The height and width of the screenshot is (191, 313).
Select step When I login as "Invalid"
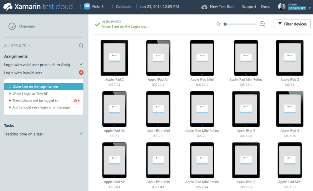30,94
